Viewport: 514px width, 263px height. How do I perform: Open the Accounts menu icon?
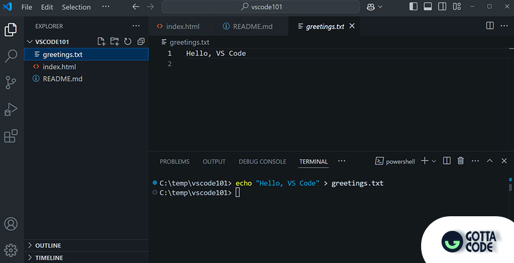click(11, 224)
